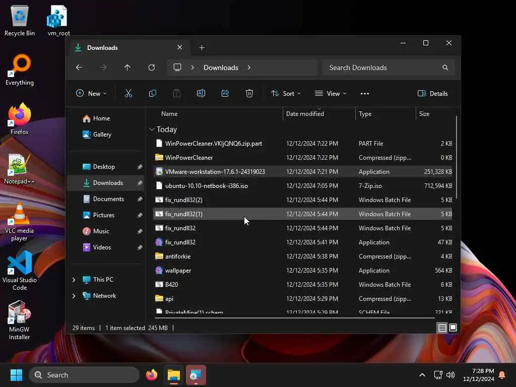Screen dimensions: 516x387
Task: Open the volume control in system tray
Action: (450, 375)
